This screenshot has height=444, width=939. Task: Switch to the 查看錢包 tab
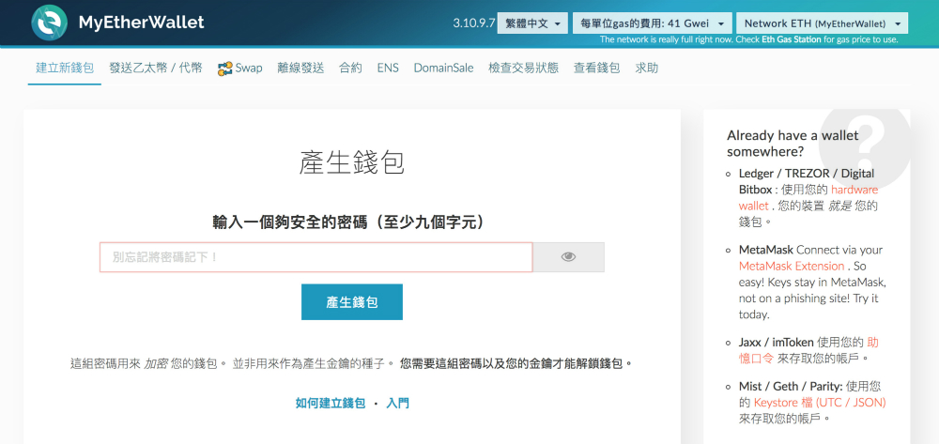[597, 69]
